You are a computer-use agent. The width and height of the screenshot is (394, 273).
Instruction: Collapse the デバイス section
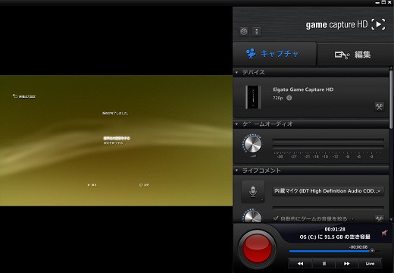click(236, 73)
